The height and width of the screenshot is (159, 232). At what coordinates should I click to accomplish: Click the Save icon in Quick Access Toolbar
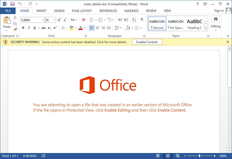(12, 4)
